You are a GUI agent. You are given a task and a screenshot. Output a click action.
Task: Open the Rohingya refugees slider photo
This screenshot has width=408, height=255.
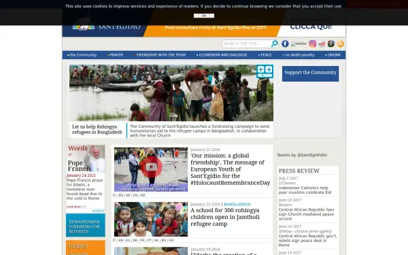pyautogui.click(x=171, y=93)
